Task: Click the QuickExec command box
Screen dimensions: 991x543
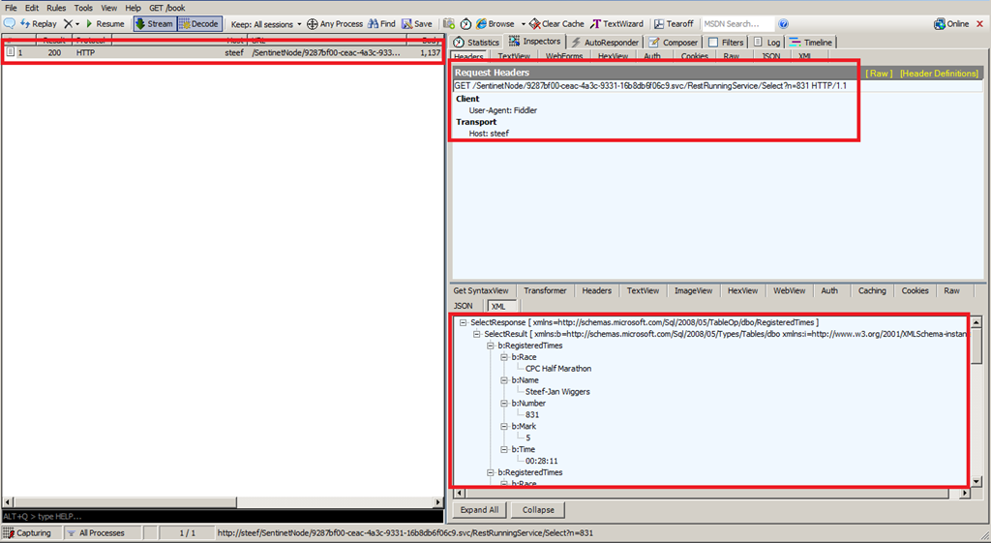Action: 223,517
